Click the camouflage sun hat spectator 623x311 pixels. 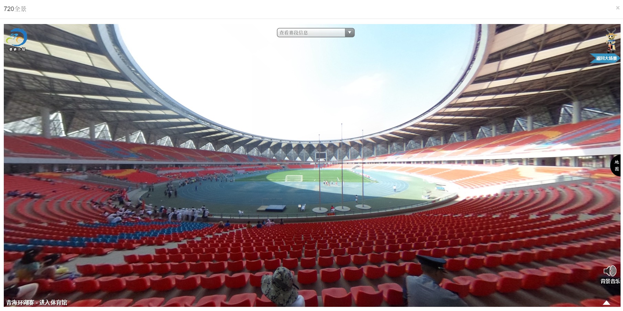(x=279, y=285)
